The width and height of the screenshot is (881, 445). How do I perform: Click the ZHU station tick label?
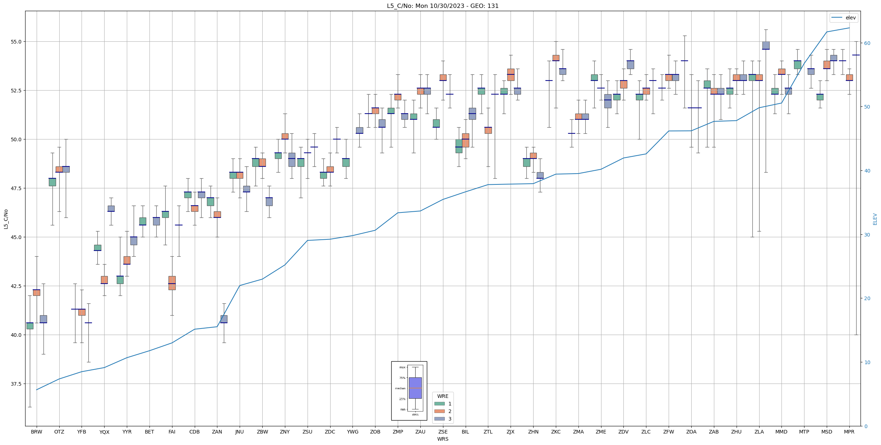click(736, 432)
